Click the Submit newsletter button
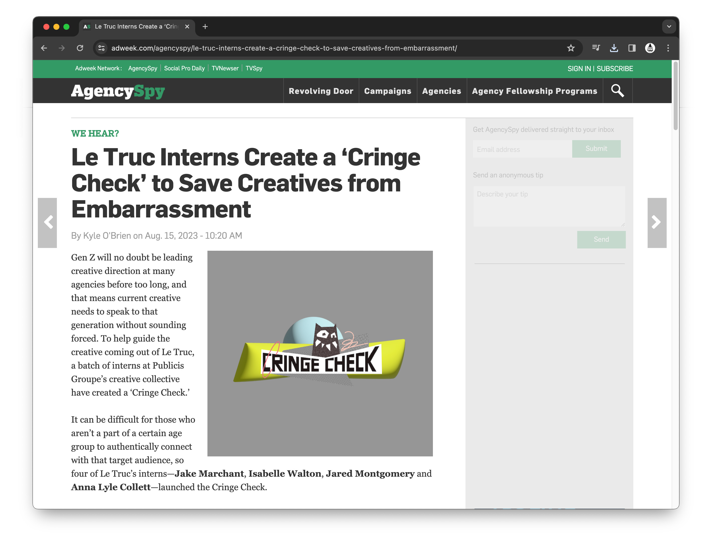The height and width of the screenshot is (552, 712). point(596,149)
